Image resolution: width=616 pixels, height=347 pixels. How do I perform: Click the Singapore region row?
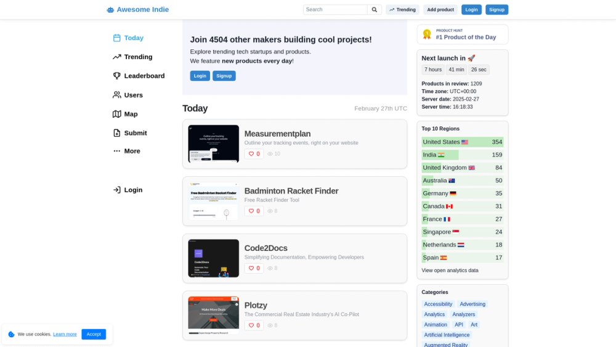coord(463,232)
